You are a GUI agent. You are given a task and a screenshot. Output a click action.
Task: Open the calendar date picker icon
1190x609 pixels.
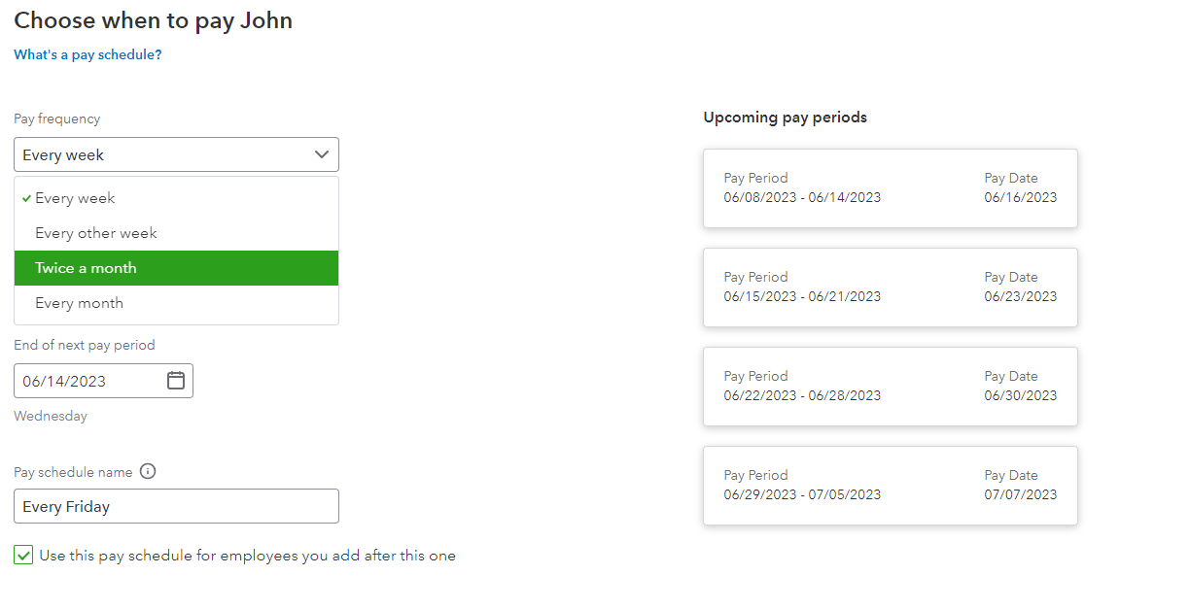click(176, 381)
